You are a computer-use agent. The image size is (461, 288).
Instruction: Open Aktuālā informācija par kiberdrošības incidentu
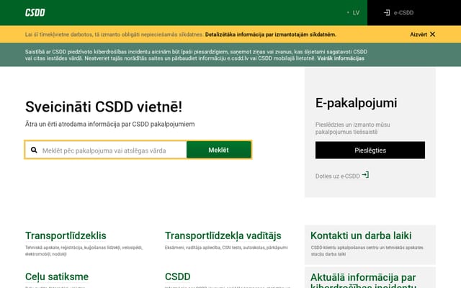tap(363, 281)
